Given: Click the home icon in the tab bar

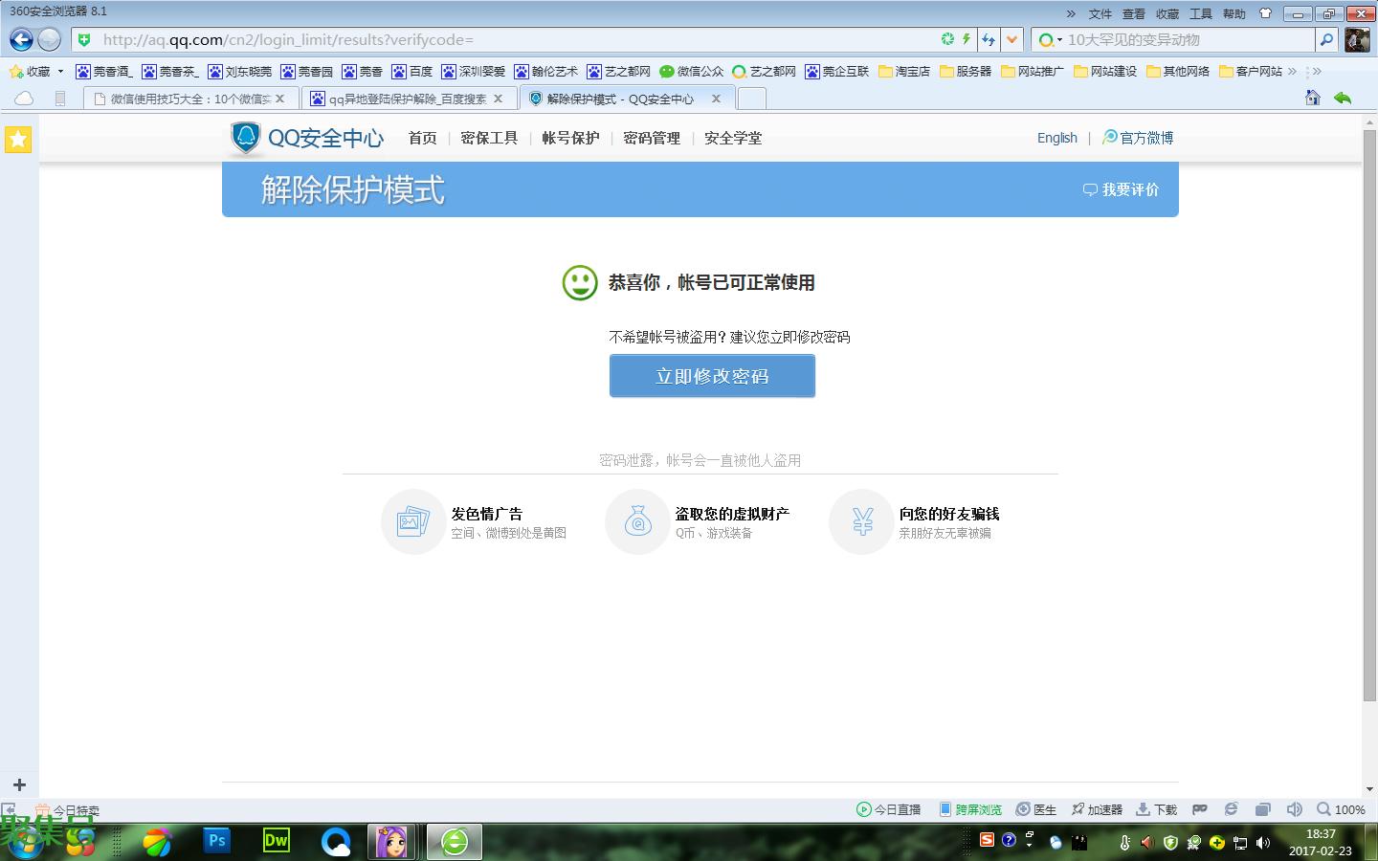Looking at the screenshot, I should [1312, 98].
